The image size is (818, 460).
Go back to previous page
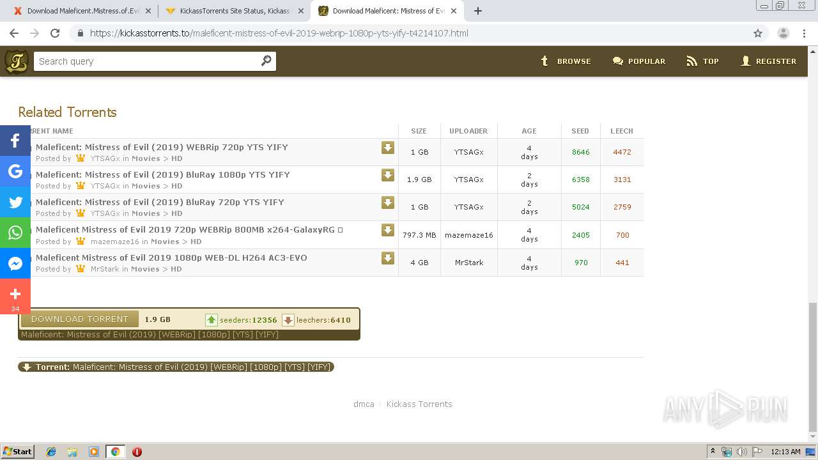[x=14, y=33]
